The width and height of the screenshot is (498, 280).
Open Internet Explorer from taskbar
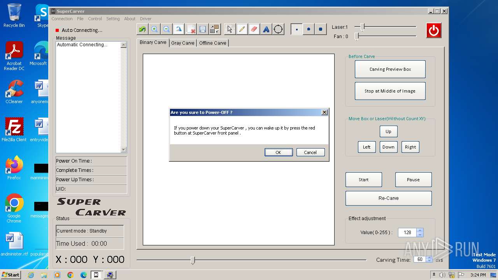[x=31, y=275]
